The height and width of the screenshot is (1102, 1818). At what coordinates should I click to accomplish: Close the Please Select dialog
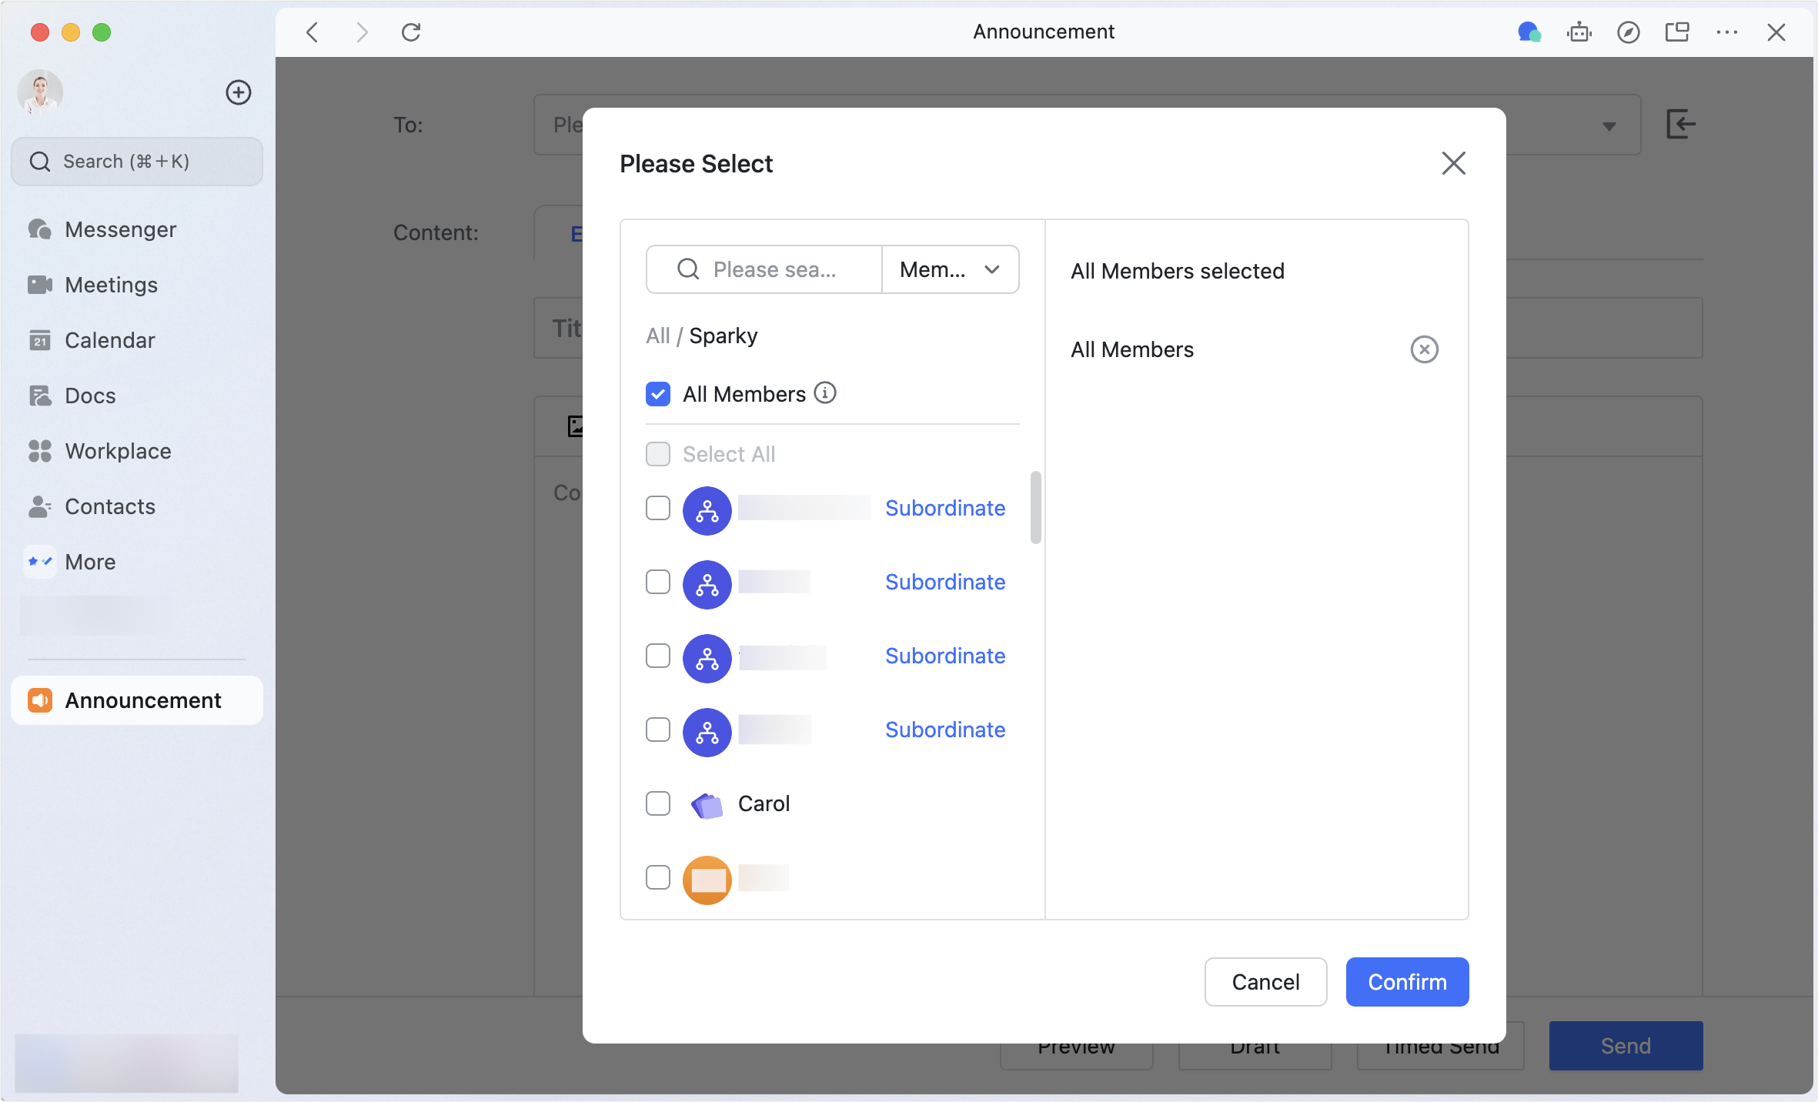pyautogui.click(x=1453, y=163)
